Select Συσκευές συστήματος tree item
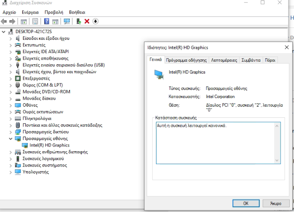Screen dimensions: 294x212 click(45, 165)
